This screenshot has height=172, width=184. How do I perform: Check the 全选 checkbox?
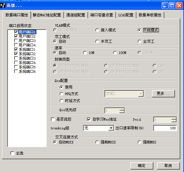pyautogui.click(x=12, y=153)
